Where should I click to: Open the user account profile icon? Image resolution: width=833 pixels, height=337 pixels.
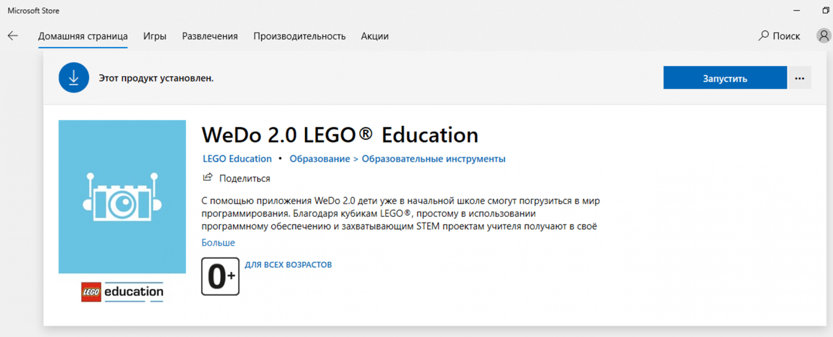click(x=823, y=36)
